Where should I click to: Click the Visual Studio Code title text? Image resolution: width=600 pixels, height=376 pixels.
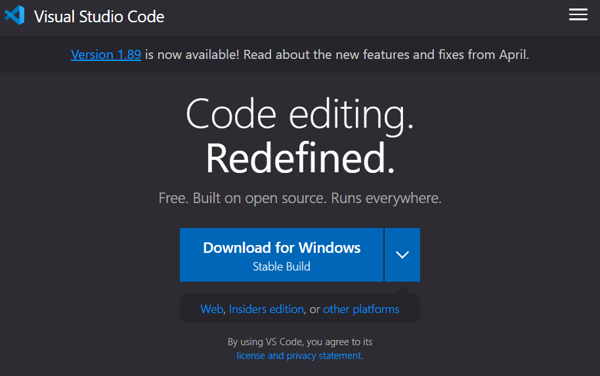(x=99, y=17)
